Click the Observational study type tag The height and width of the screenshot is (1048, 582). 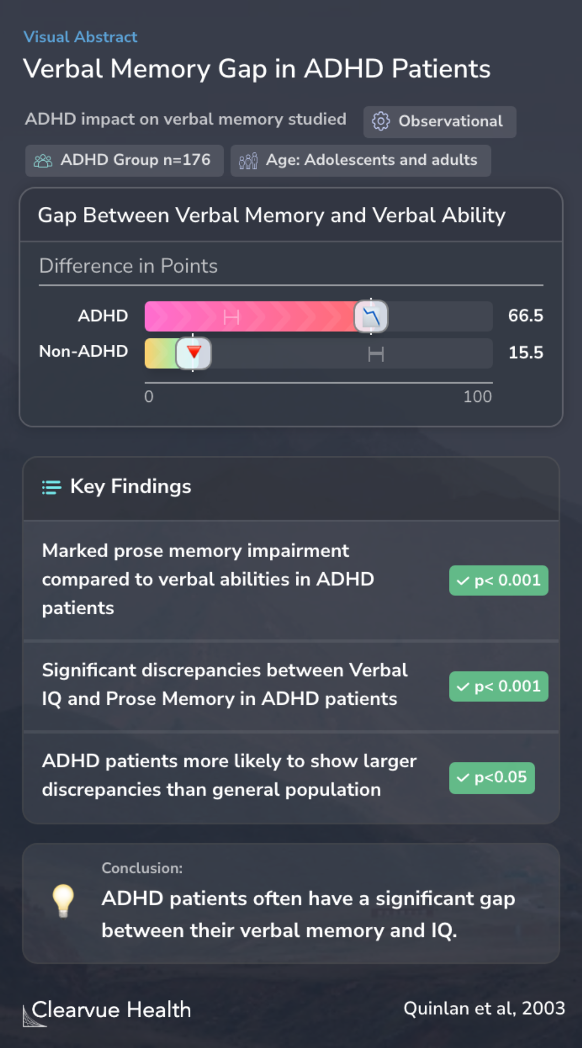pos(440,122)
